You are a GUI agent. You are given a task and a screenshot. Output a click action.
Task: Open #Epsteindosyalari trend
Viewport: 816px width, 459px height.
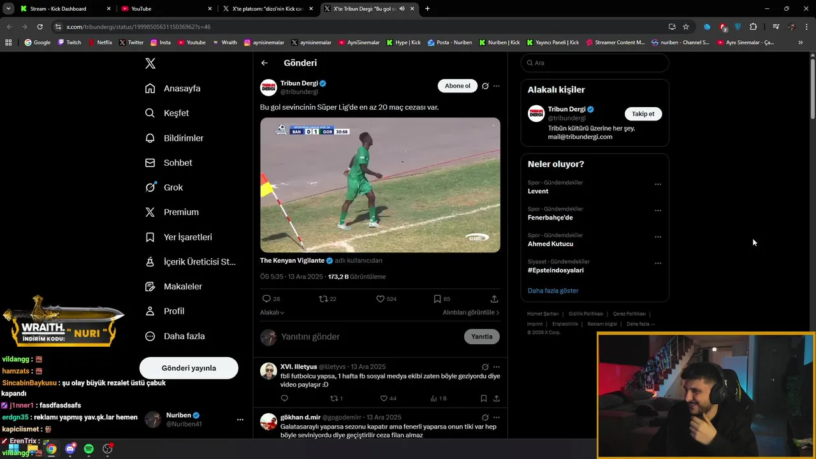(x=556, y=270)
